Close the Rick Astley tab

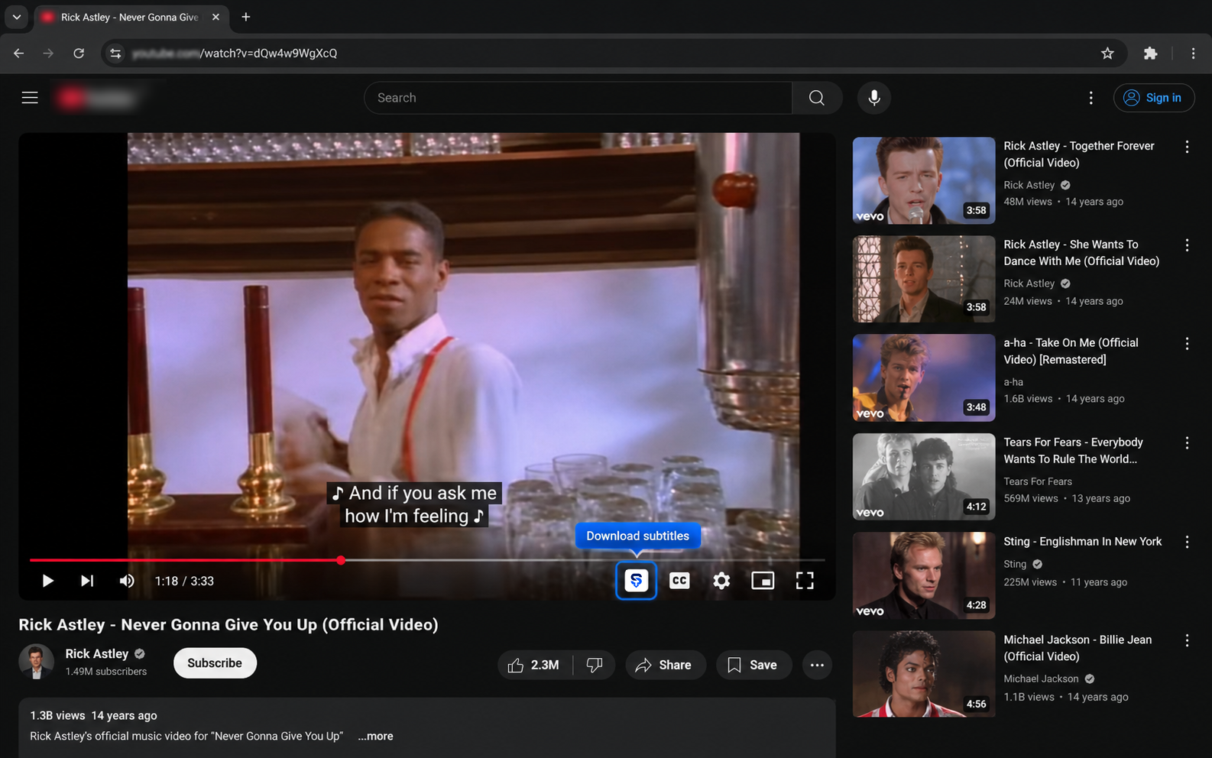216,17
